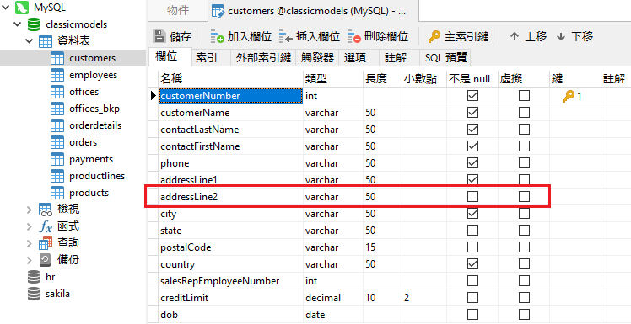Click the hr database icon
This screenshot has width=631, height=324.
point(34,277)
